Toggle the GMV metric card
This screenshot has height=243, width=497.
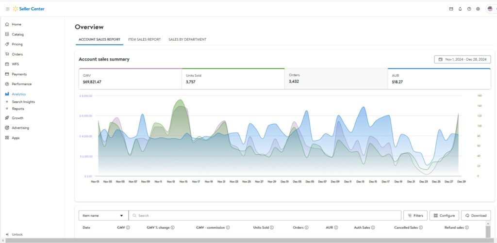130,79
